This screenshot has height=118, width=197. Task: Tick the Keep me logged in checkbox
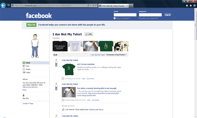(115, 18)
